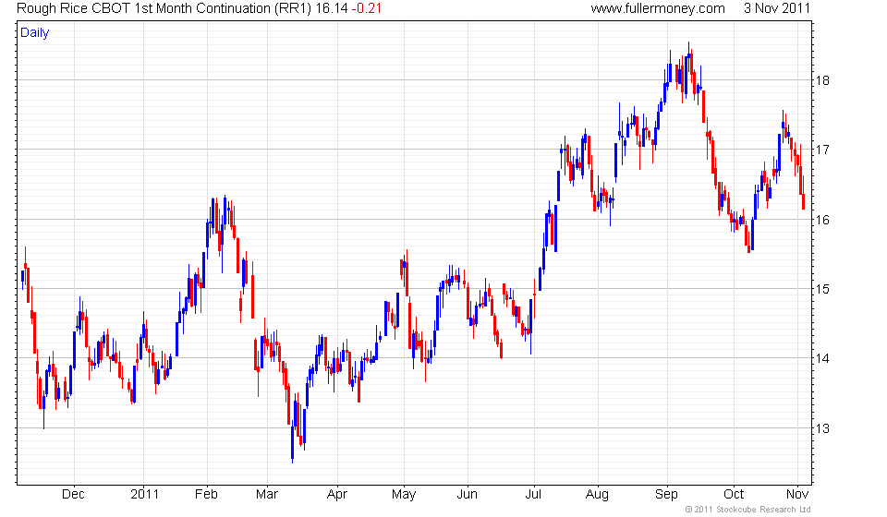
Task: Click the 18 price axis label
Action: pyautogui.click(x=822, y=80)
